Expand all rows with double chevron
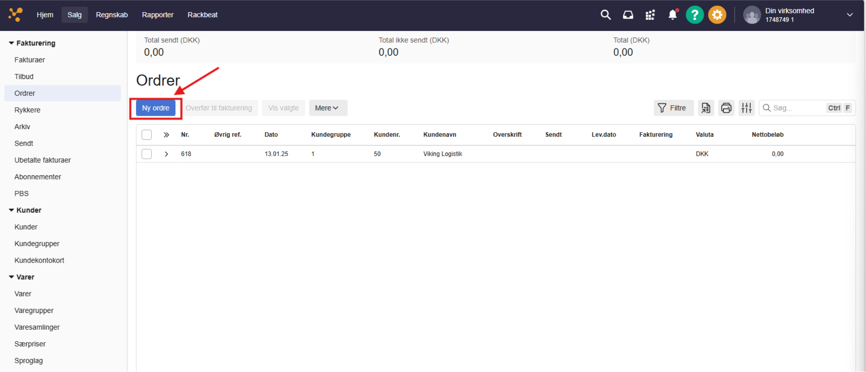The width and height of the screenshot is (866, 372). [x=166, y=135]
